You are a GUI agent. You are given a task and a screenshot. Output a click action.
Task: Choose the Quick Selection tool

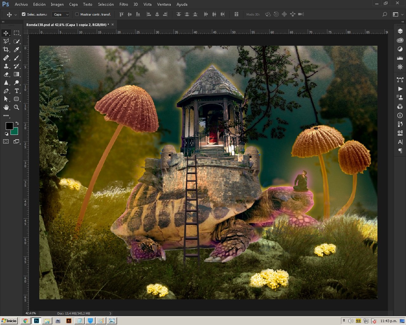tap(16, 41)
